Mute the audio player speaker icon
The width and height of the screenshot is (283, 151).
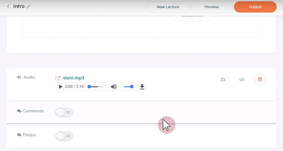click(x=114, y=87)
